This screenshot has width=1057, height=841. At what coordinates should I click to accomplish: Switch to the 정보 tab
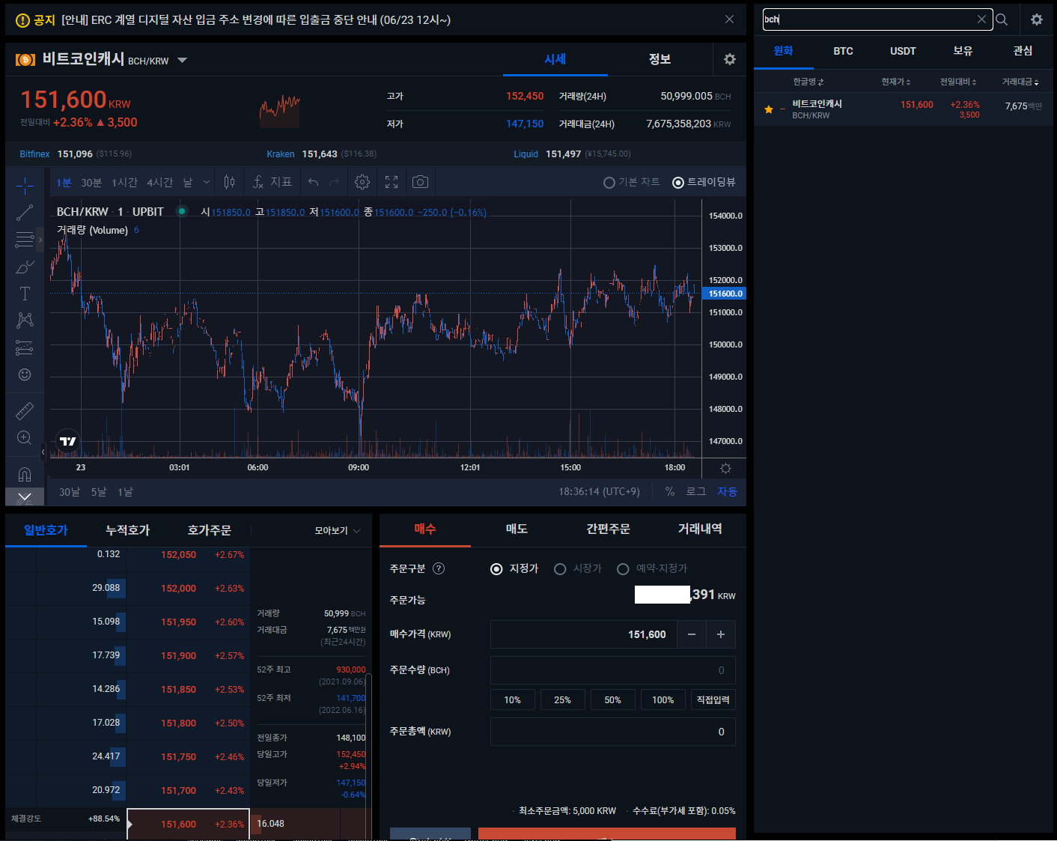point(660,59)
